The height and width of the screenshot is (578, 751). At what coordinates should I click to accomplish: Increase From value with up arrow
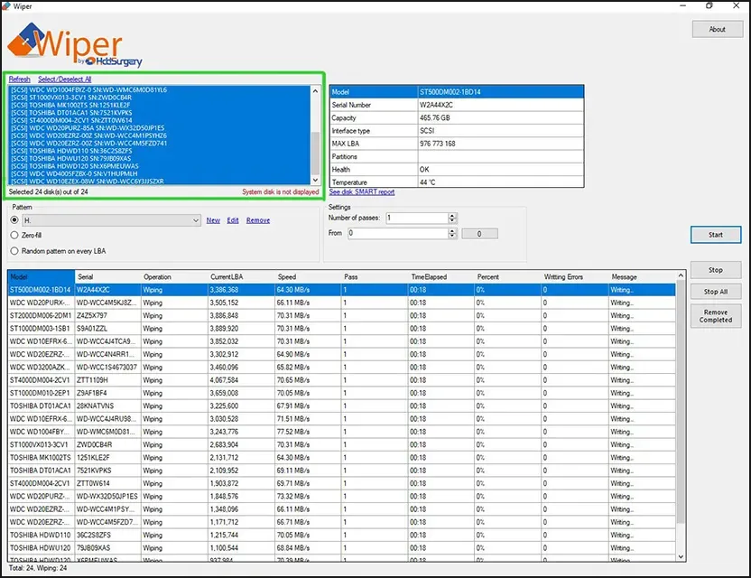[x=452, y=231]
